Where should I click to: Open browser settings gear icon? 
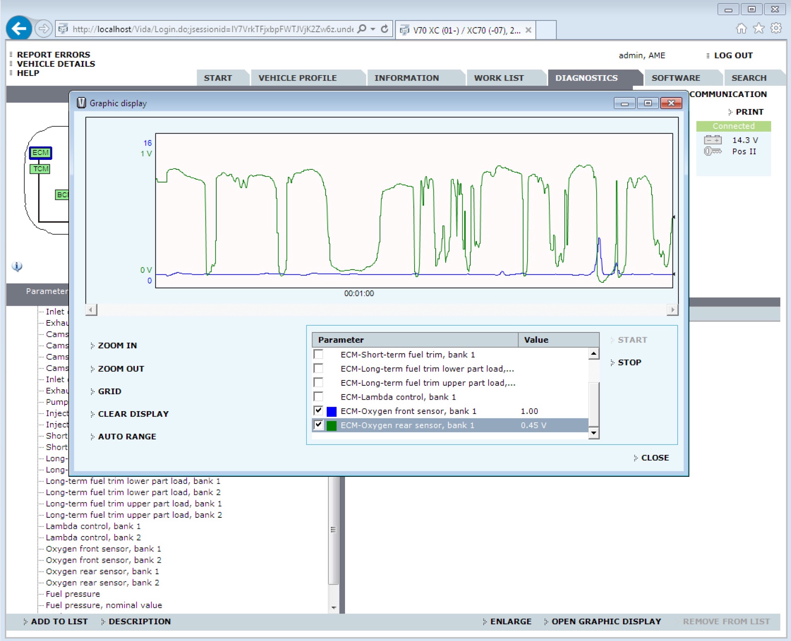776,29
